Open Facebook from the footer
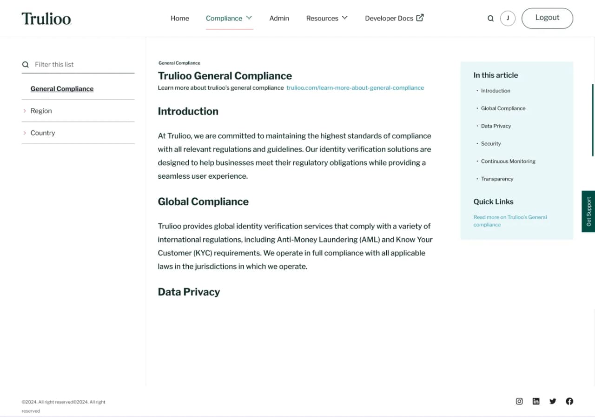 [569, 401]
